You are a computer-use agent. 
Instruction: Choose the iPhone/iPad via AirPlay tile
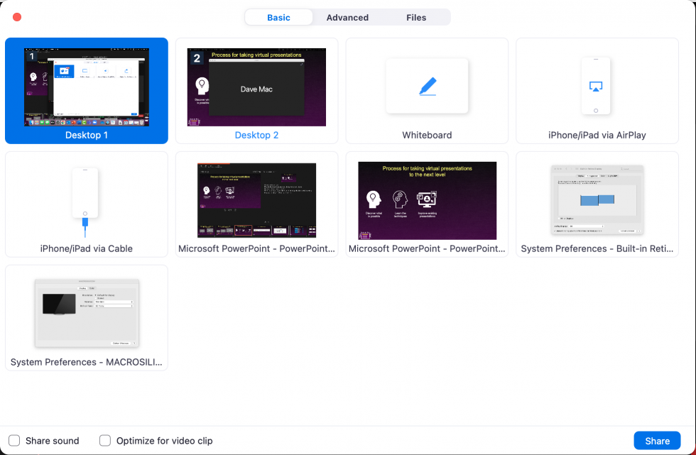(x=596, y=91)
